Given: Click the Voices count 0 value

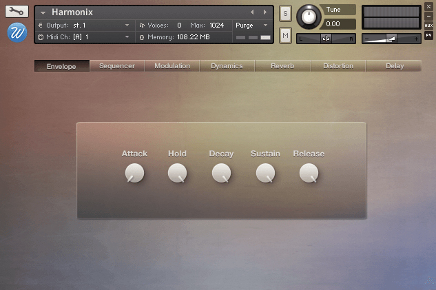Looking at the screenshot, I should coord(179,25).
